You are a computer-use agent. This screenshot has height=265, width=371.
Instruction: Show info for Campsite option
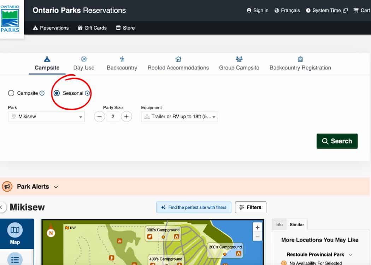(x=42, y=93)
